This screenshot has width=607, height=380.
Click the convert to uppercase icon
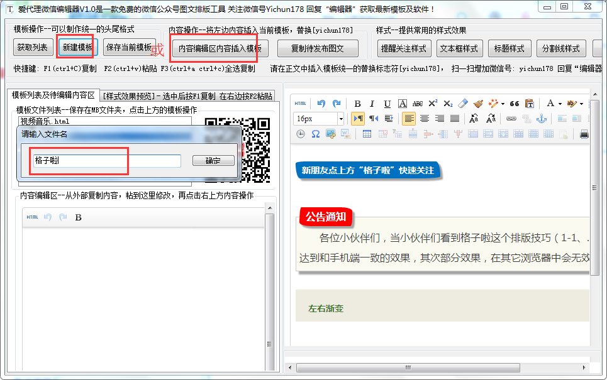click(474, 119)
